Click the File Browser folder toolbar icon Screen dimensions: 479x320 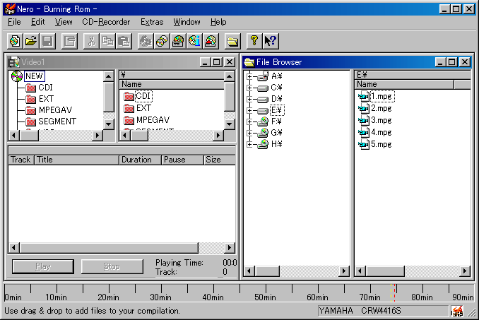coord(232,41)
